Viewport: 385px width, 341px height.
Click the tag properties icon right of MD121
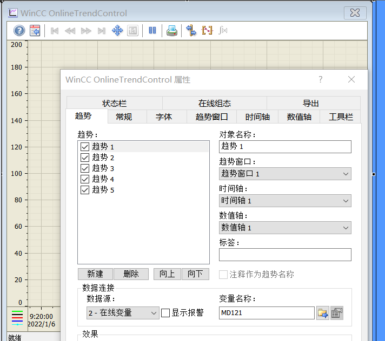point(337,313)
